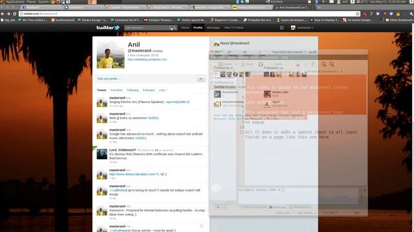Open Who To Follow on Twitter

[234, 28]
